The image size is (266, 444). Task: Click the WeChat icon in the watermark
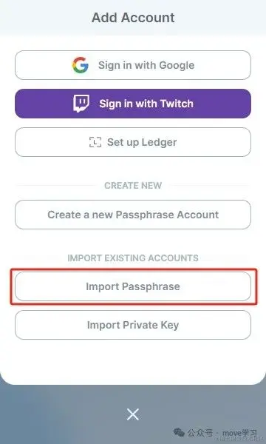179,432
